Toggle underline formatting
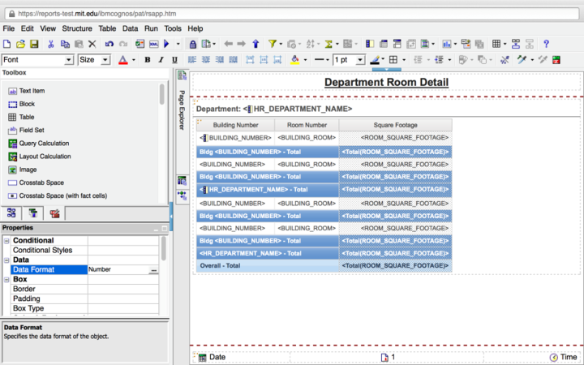 [x=175, y=60]
